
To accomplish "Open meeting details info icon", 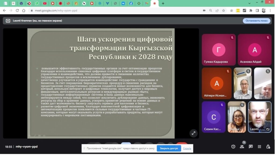I will (x=233, y=147).
